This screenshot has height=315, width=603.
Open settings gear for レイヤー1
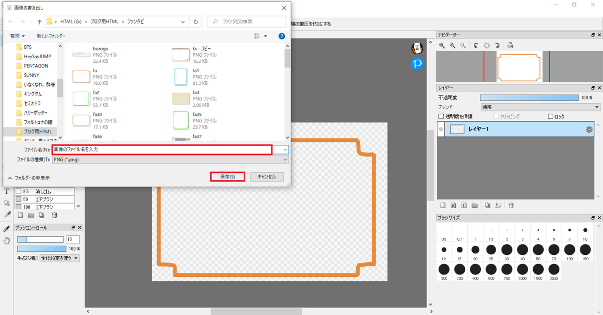tap(589, 129)
